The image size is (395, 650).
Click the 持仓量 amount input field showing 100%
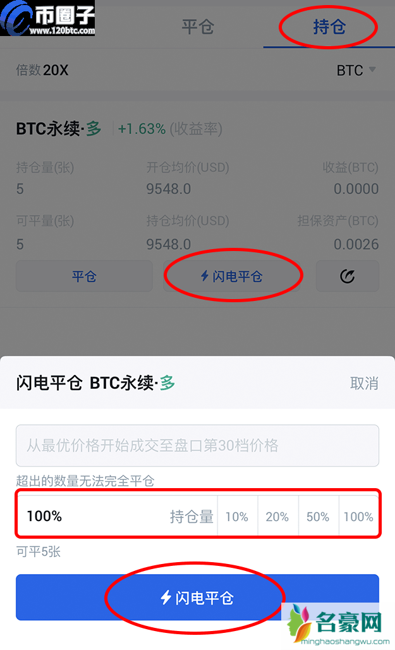coord(95,517)
